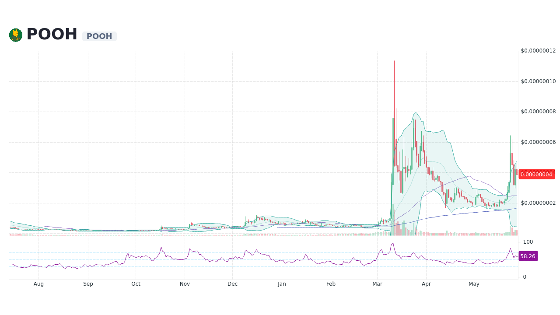Select the Aug timeline label
Screen dimensions: 560x315
[x=38, y=283]
